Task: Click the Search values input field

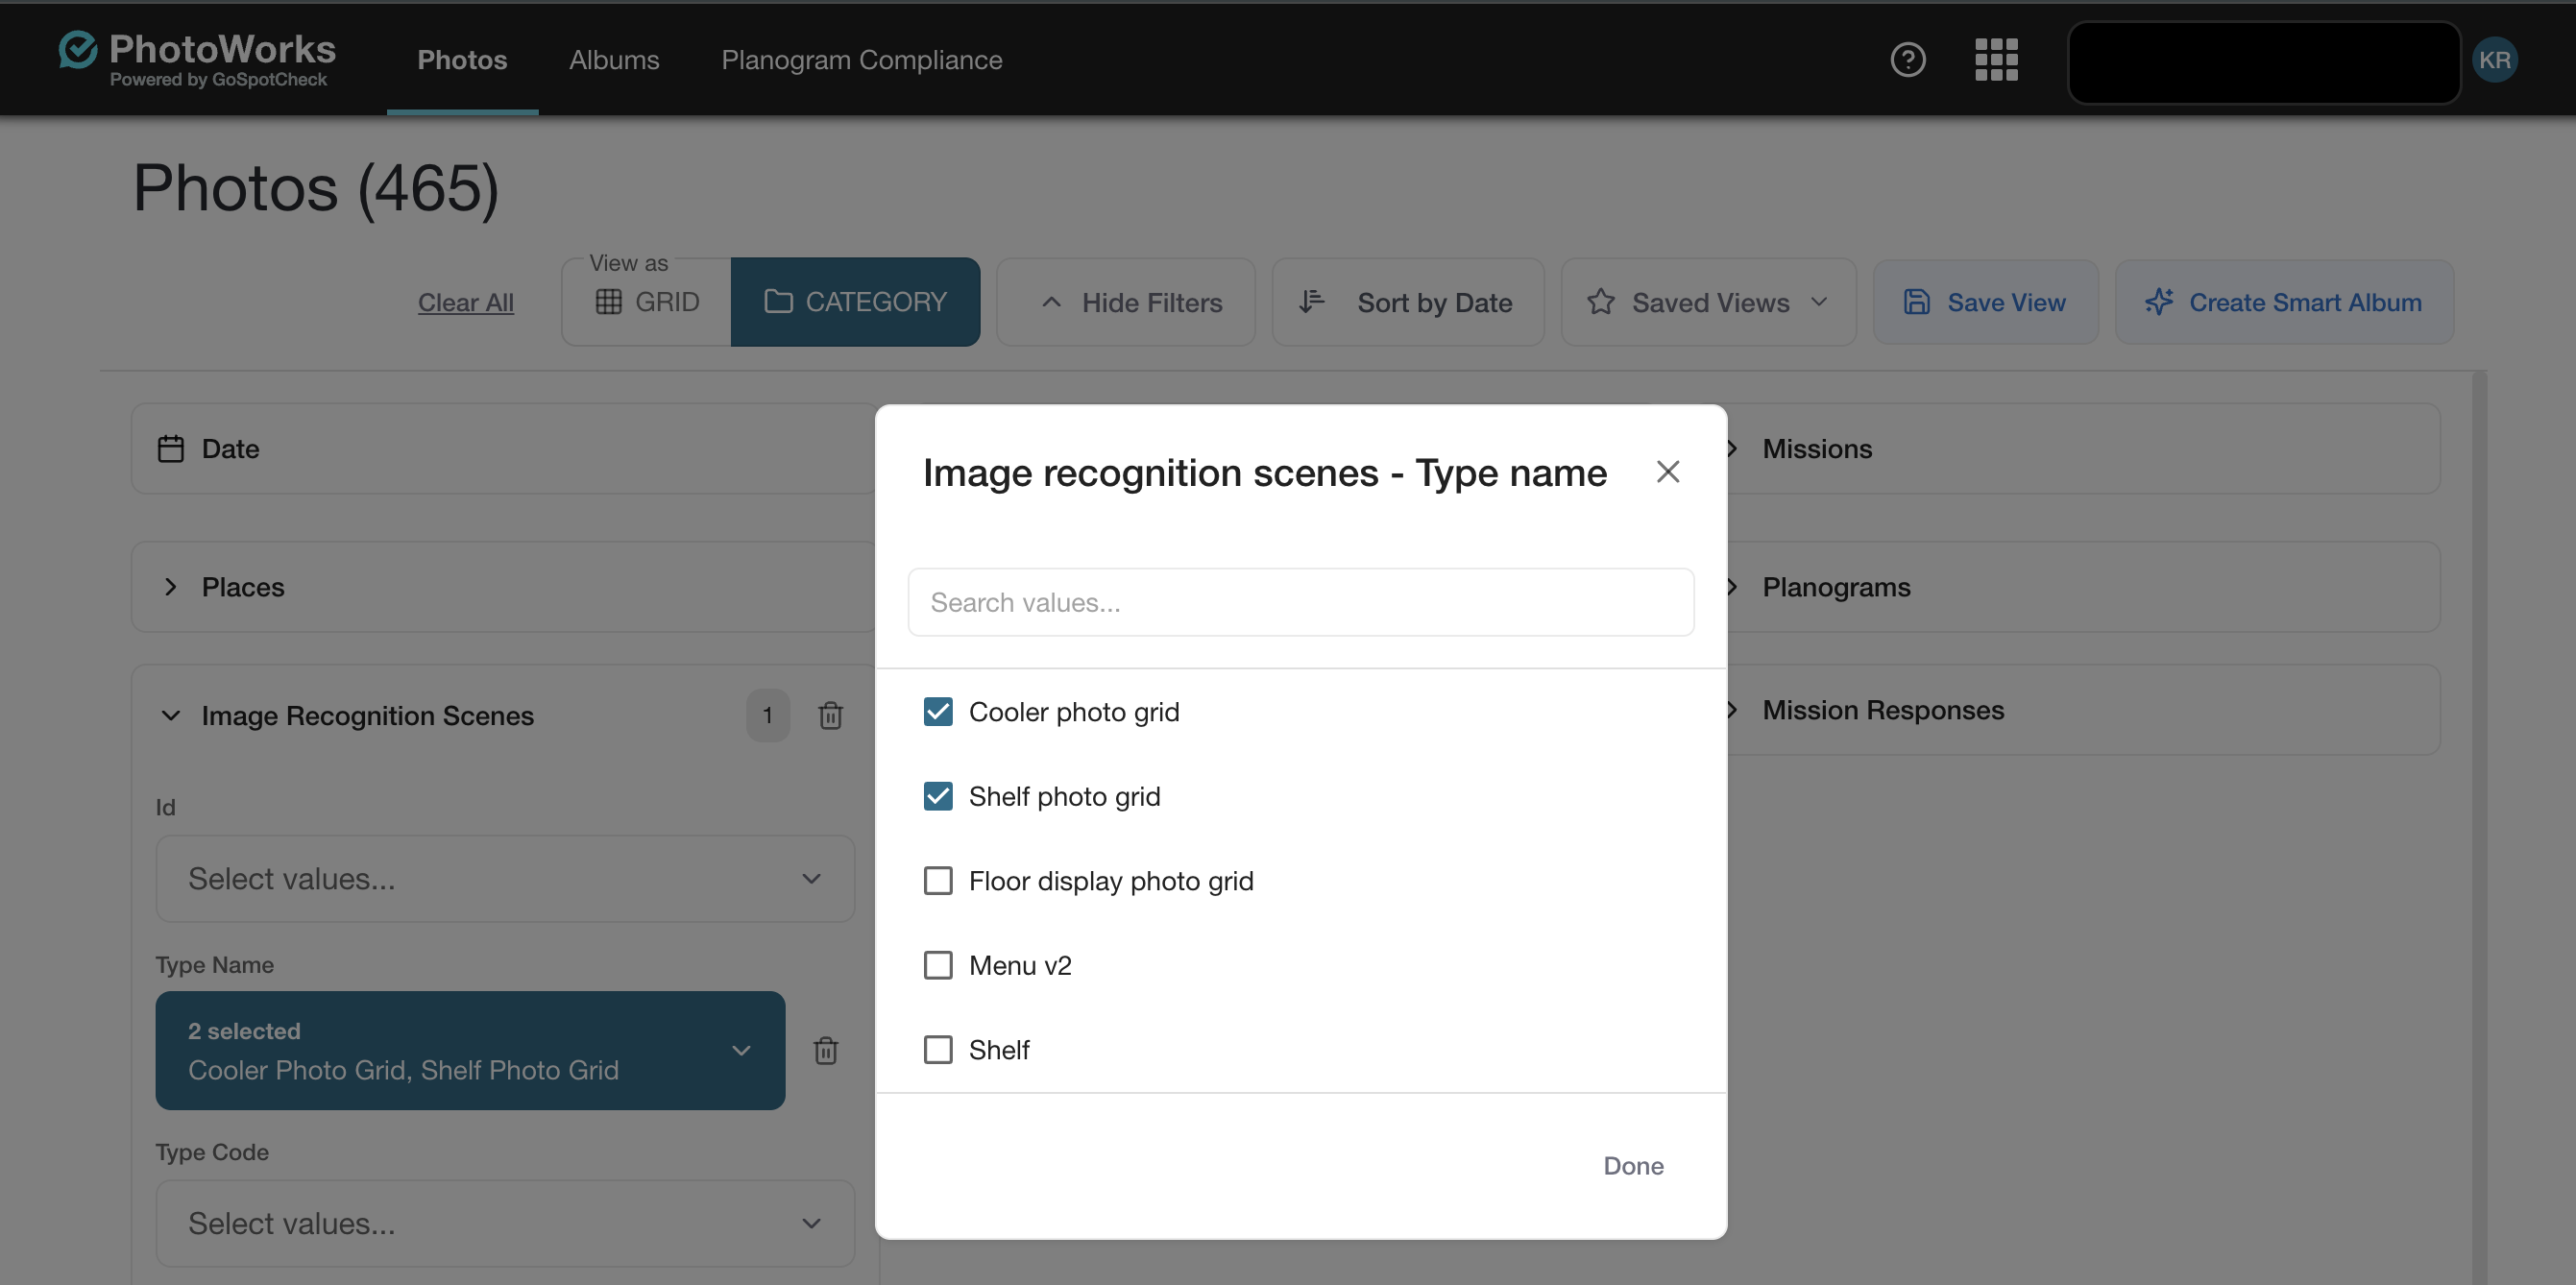Action: point(1300,602)
